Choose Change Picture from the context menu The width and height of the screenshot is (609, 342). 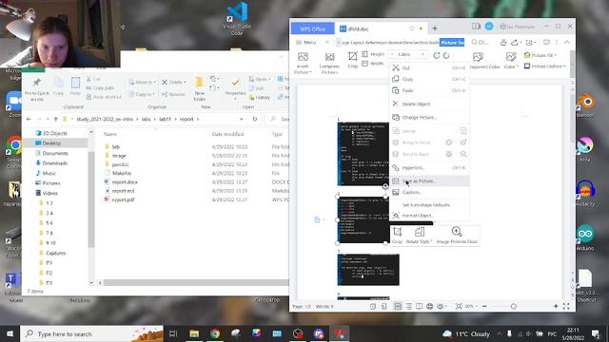[429, 118]
